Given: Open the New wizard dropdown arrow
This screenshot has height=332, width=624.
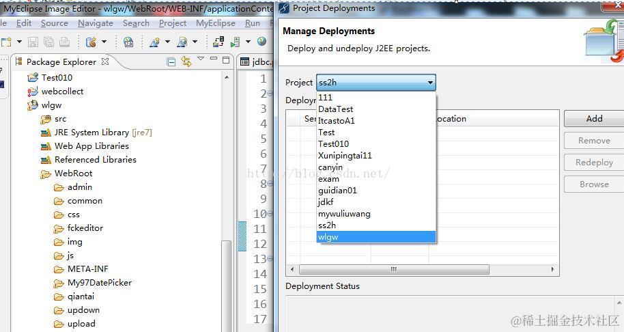Looking at the screenshot, I should 18,42.
